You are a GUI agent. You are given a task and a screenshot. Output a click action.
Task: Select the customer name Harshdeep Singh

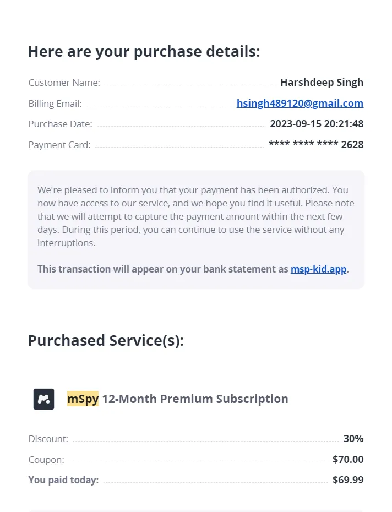pos(322,83)
